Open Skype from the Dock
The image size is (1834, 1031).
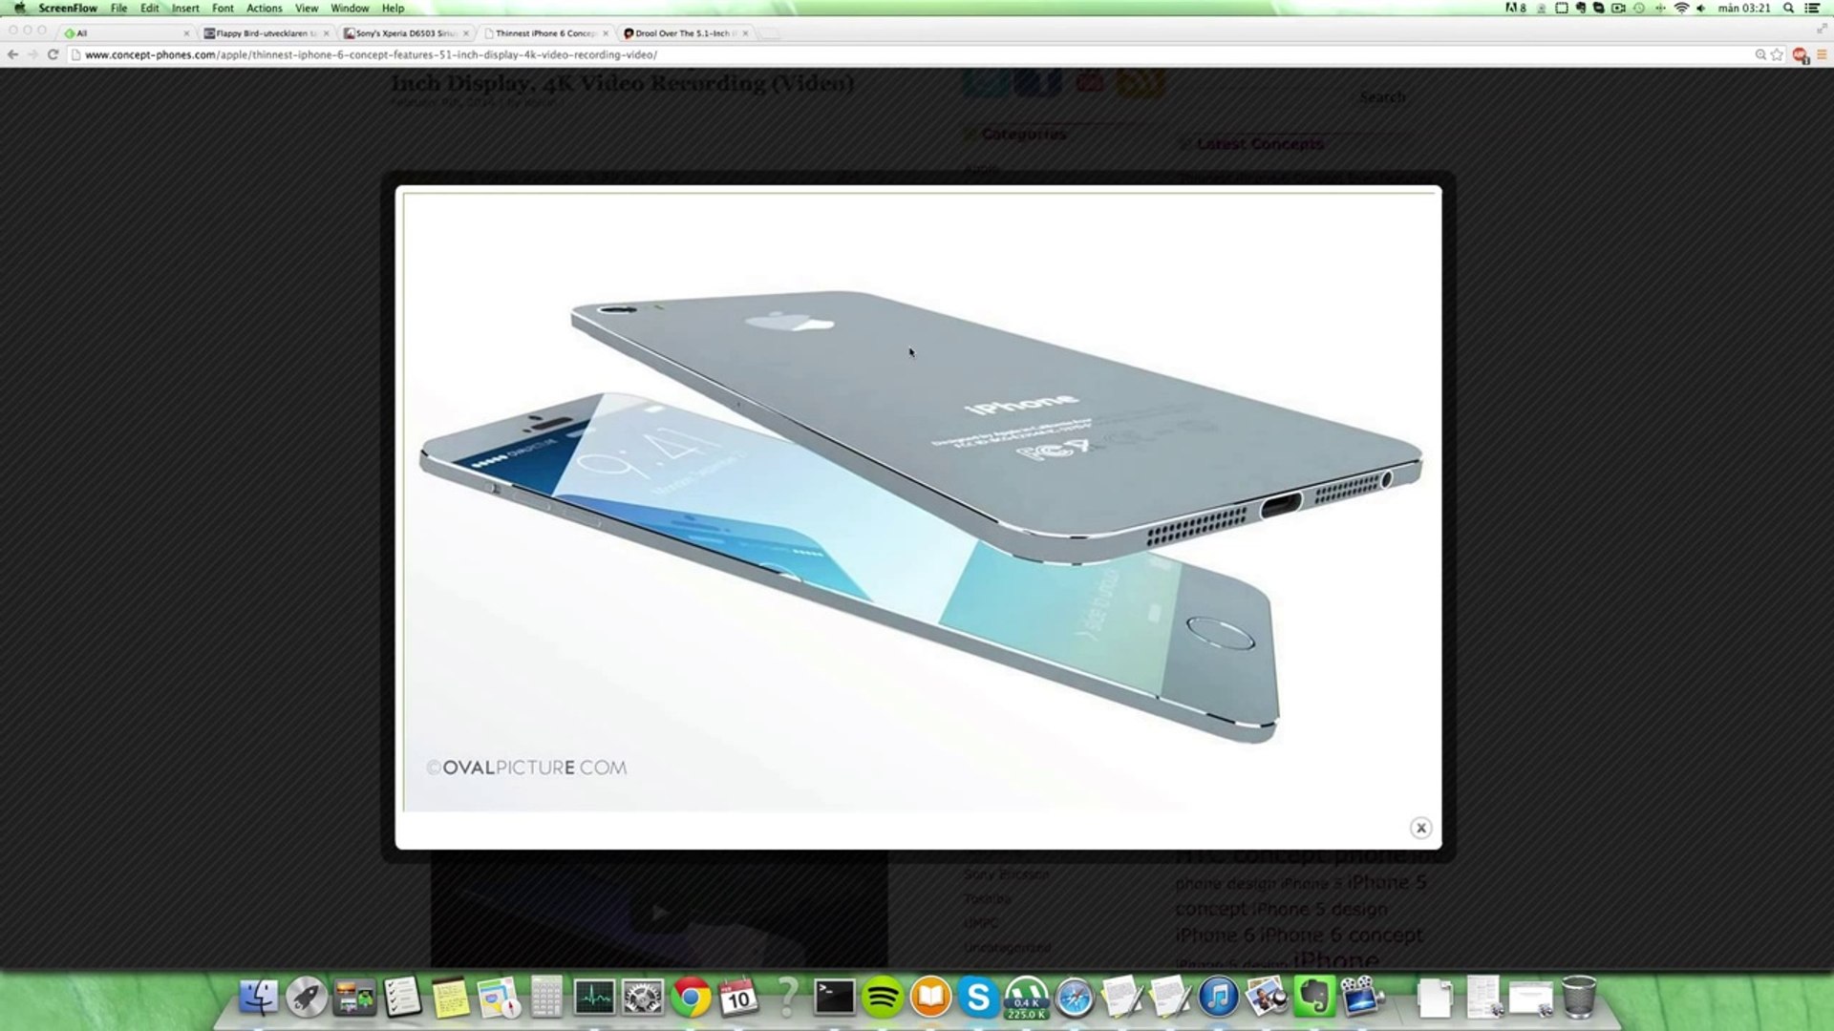979,999
